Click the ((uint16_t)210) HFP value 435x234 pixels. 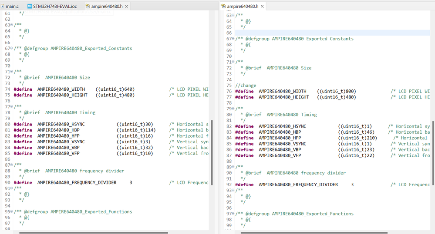(357, 138)
